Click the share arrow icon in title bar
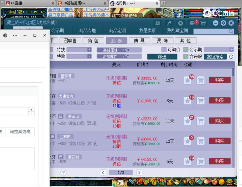 coord(169,23)
